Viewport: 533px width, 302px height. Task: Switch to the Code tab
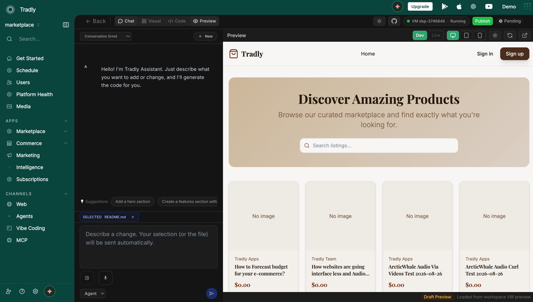click(177, 21)
